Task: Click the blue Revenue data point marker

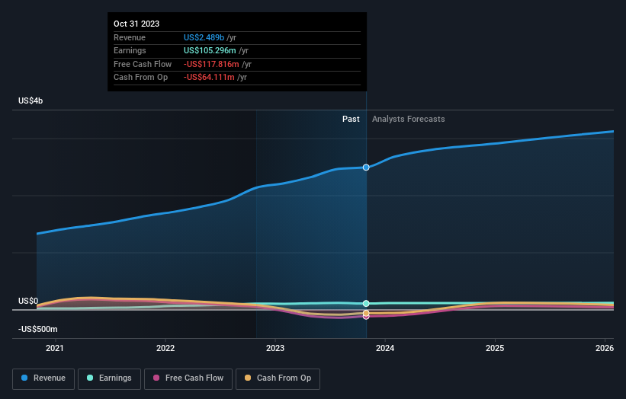Action: tap(366, 168)
